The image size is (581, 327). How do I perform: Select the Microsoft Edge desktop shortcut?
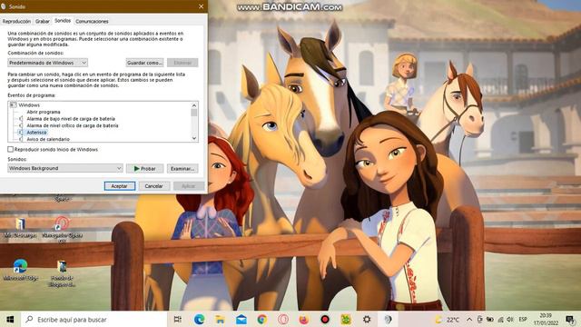(20, 271)
